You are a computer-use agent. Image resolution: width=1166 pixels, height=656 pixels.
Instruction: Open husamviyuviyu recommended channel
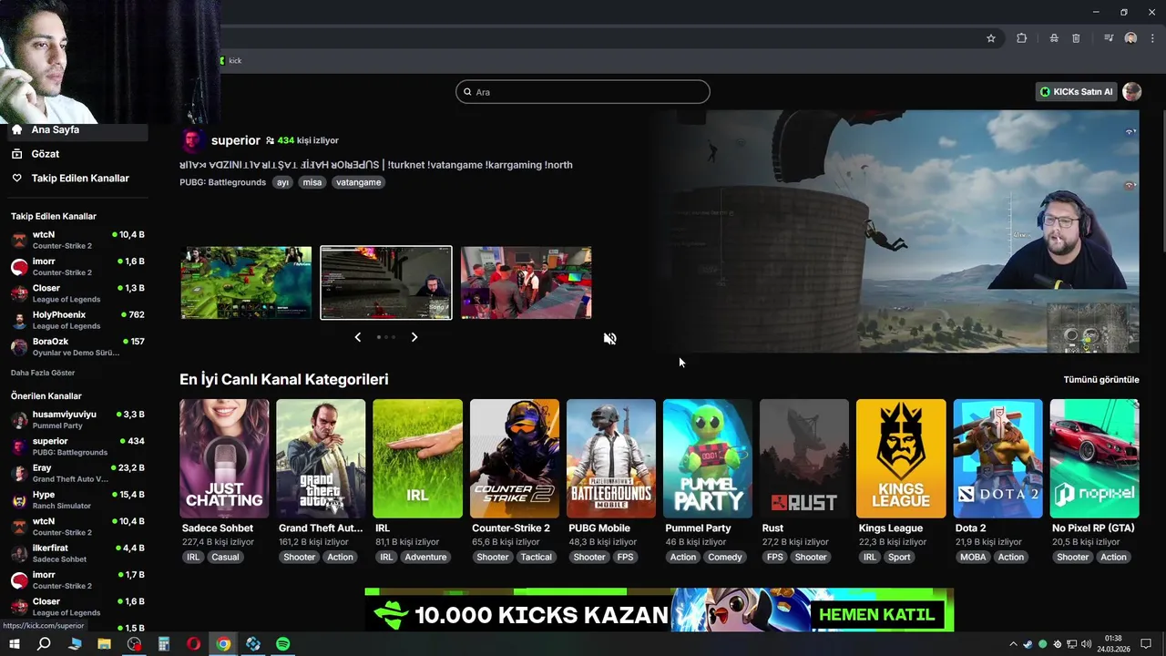point(77,419)
